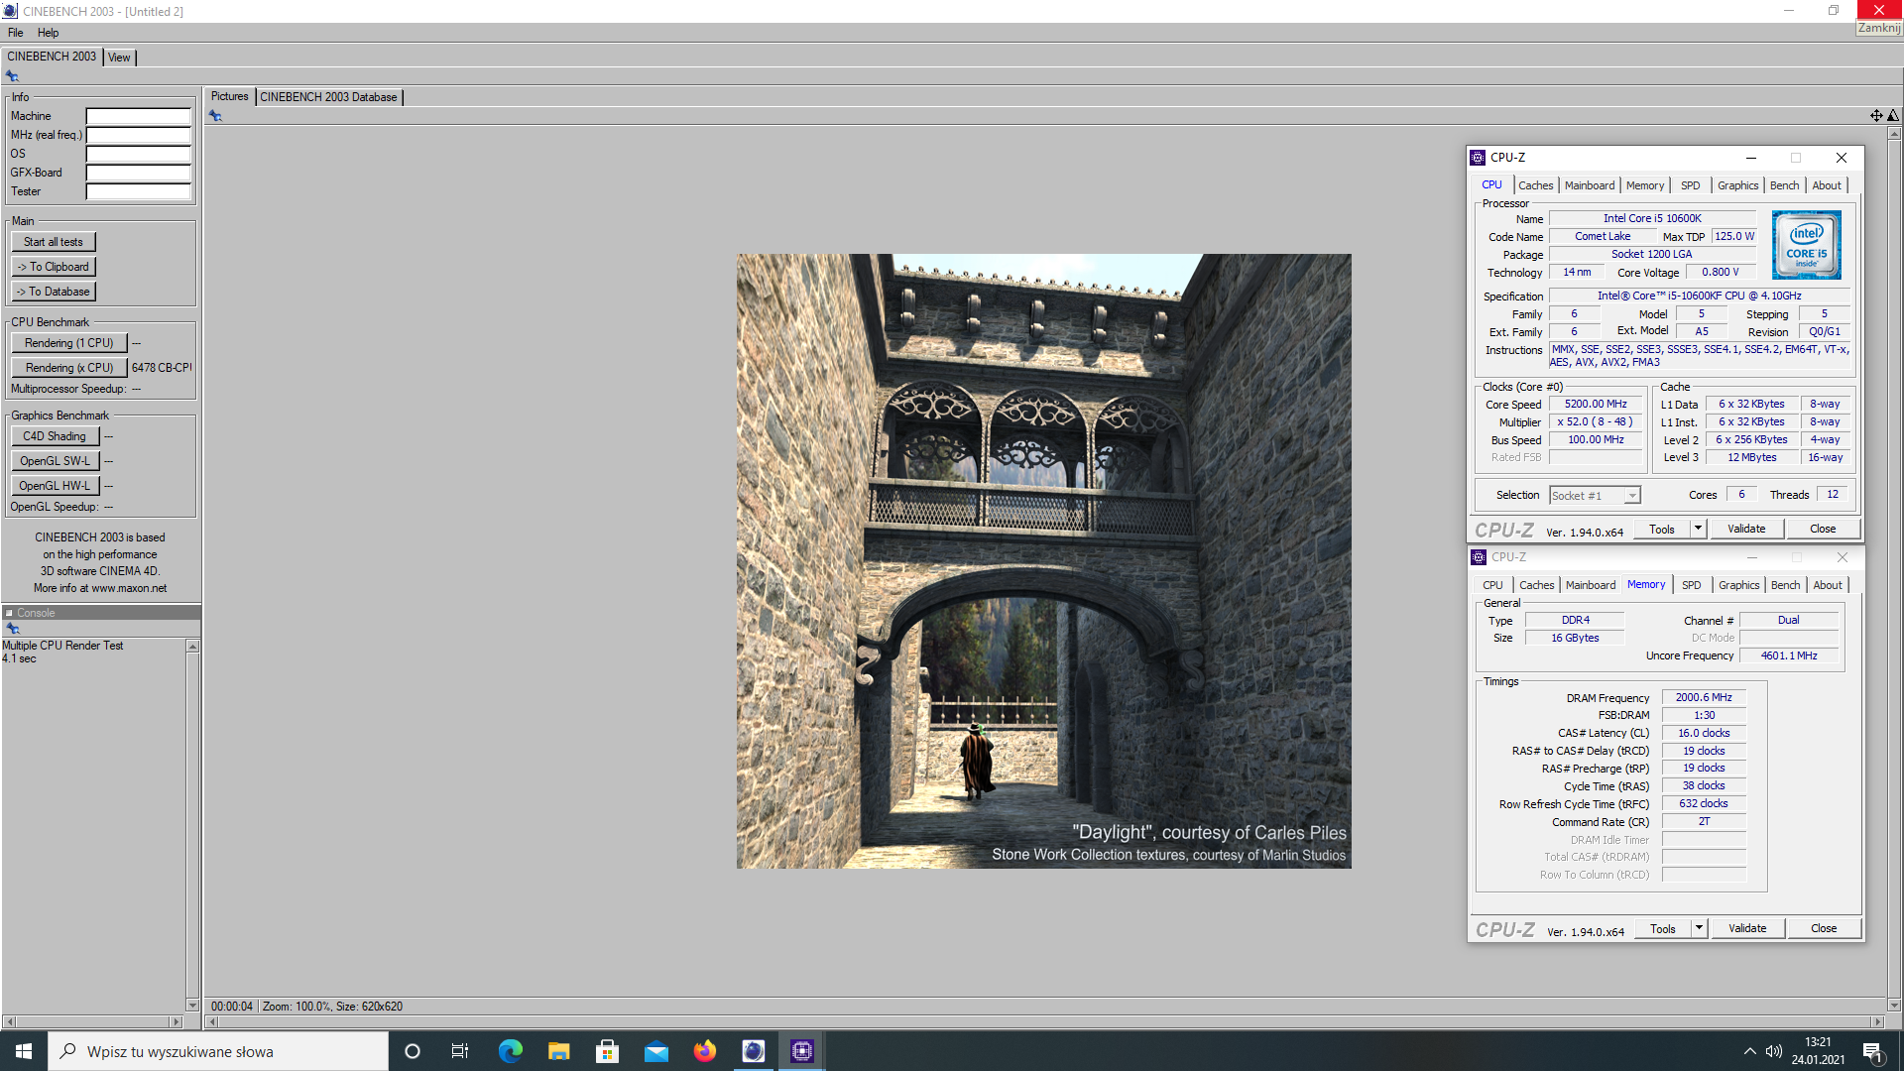Click the Machine input field
1904x1071 pixels.
coord(138,116)
